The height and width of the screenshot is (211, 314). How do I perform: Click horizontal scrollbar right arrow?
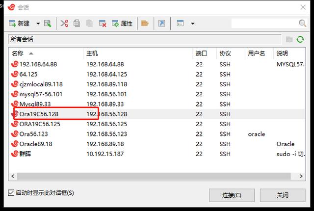[x=301, y=176]
